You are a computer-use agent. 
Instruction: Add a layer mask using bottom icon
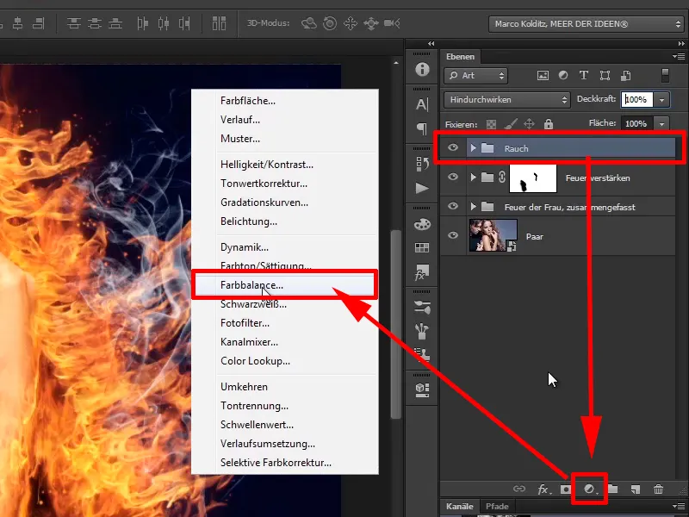566,489
